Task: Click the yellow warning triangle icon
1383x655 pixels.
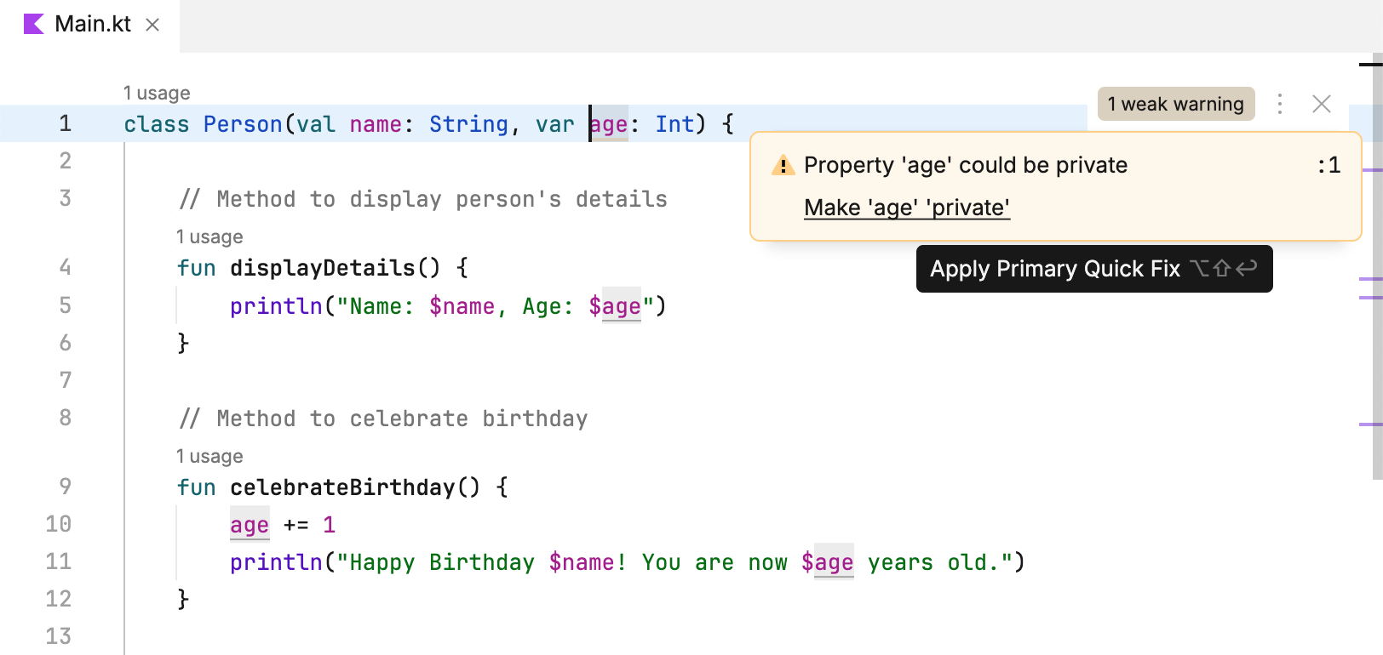Action: [x=783, y=165]
